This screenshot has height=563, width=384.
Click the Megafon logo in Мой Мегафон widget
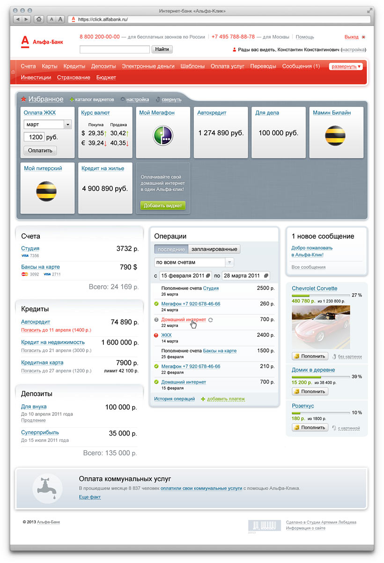click(163, 135)
